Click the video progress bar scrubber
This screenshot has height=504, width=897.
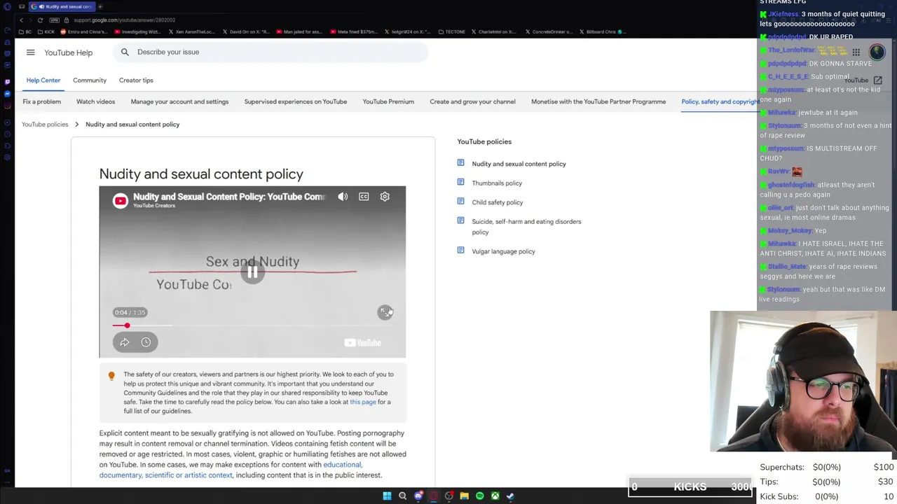[127, 325]
